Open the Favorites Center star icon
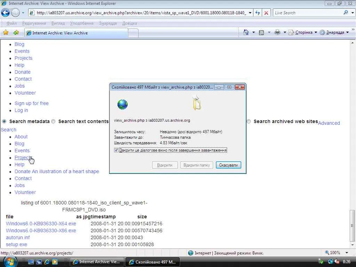356x267 pixels. point(6,32)
